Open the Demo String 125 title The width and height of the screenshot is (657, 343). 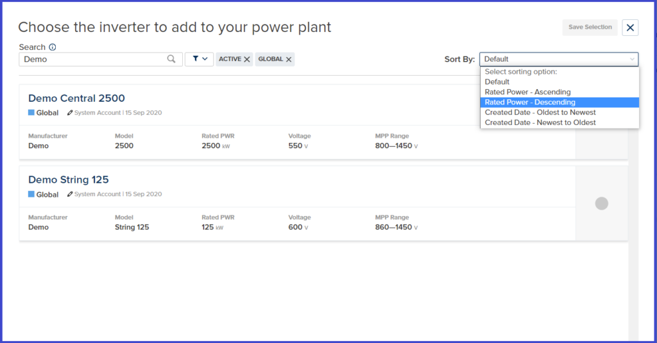pos(68,180)
